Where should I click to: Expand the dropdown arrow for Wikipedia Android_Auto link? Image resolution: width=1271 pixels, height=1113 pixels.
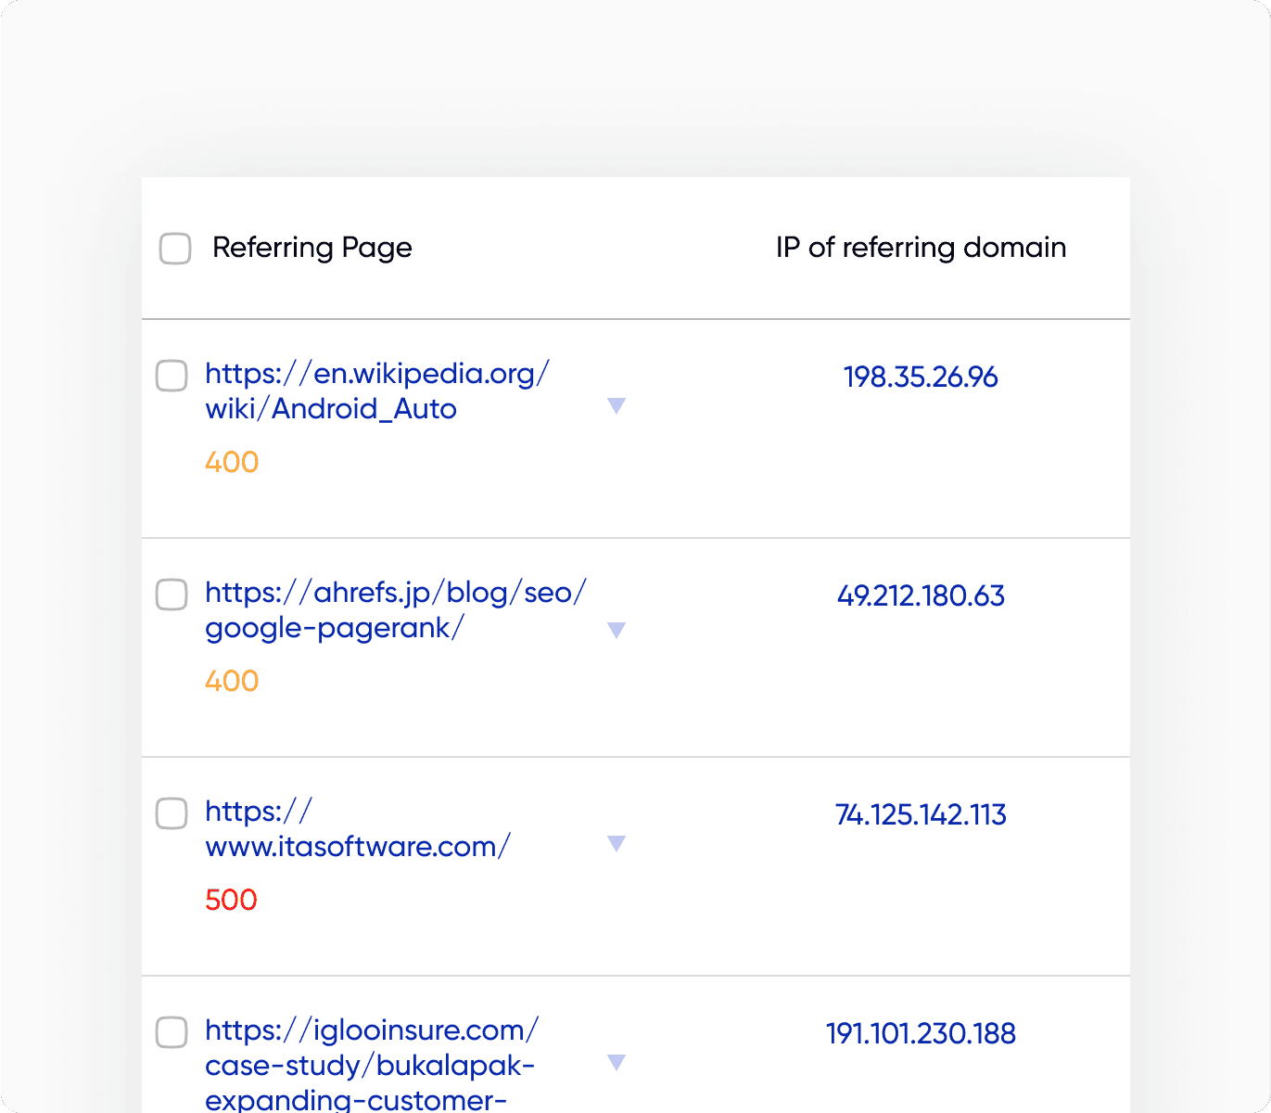616,406
